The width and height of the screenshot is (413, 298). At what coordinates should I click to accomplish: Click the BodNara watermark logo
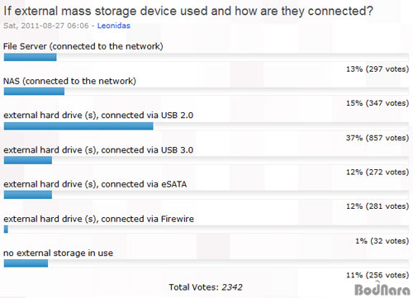point(382,289)
